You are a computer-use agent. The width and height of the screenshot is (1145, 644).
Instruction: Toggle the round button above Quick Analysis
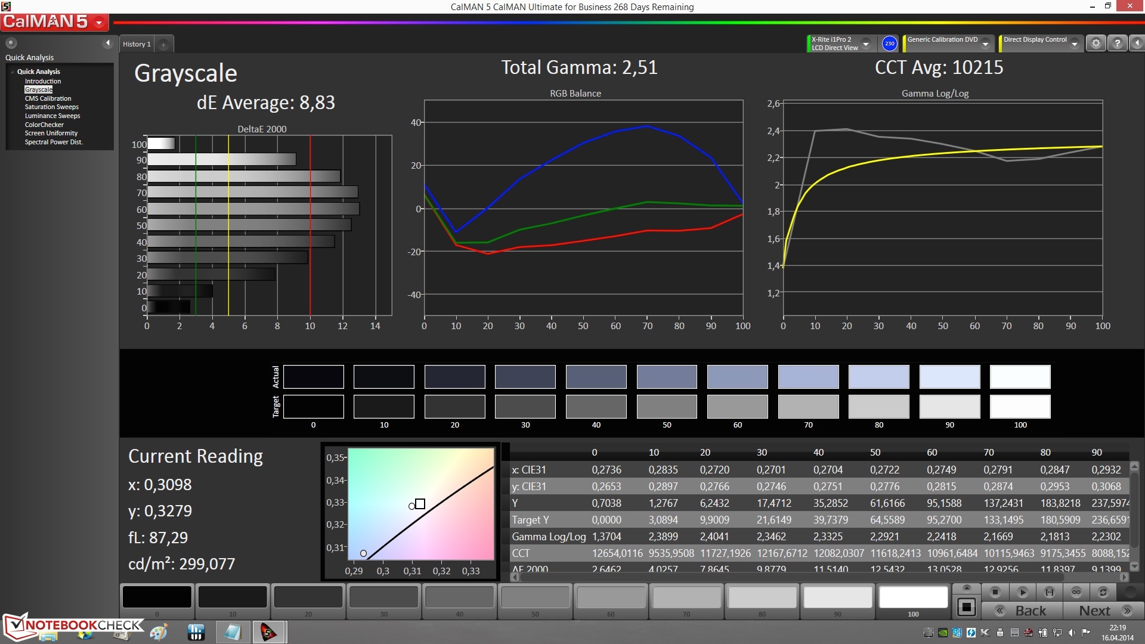point(11,43)
